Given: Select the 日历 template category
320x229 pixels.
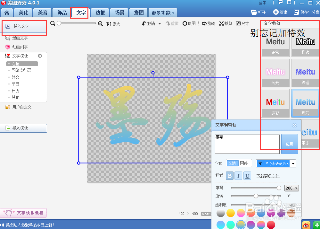Looking at the screenshot, I should pos(15,91).
